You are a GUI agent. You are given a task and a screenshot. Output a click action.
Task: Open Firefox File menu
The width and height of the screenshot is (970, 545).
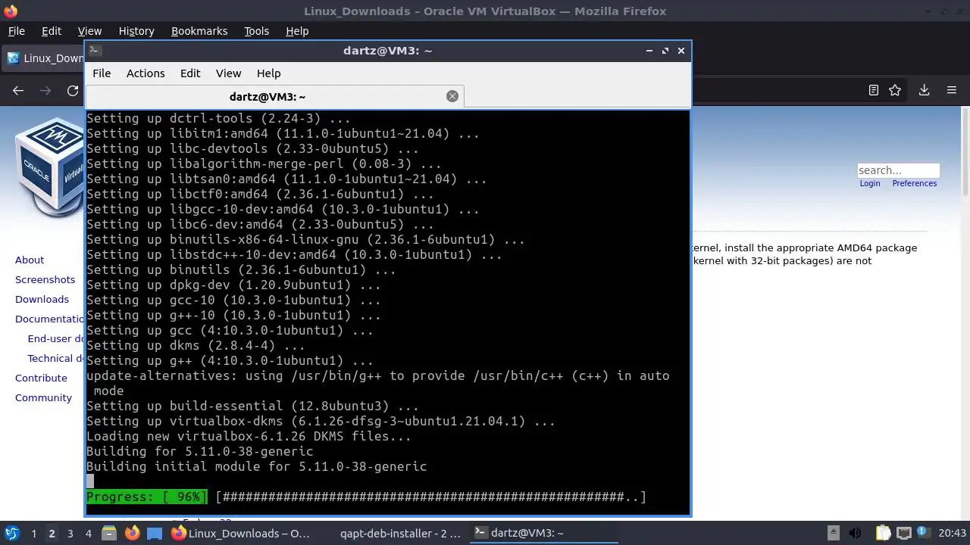(16, 31)
